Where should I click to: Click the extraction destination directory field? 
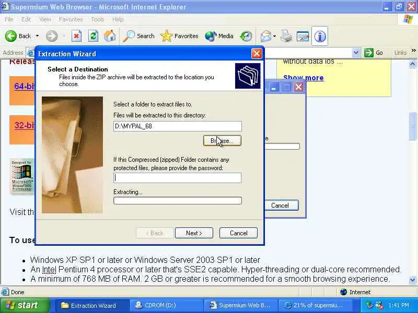[x=178, y=126]
